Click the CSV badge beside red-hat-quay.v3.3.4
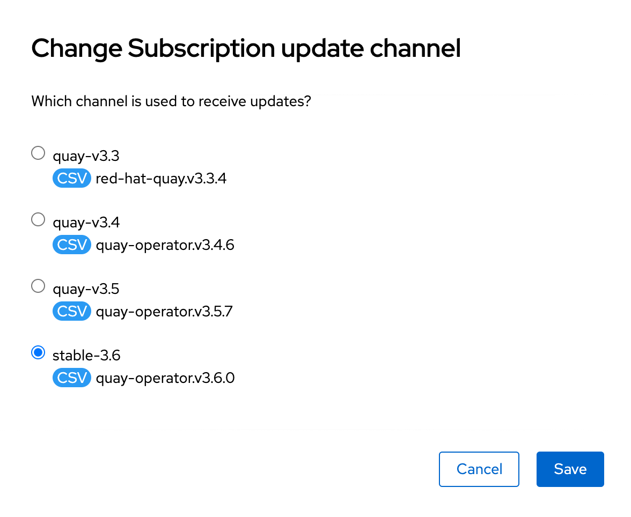Viewport: 631px width, 517px height. pyautogui.click(x=72, y=179)
